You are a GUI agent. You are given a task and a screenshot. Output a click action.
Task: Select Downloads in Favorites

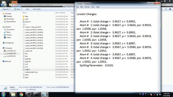click(10, 19)
